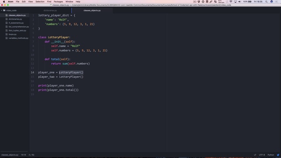Image resolution: width=281 pixels, height=158 pixels.
Task: Click 'lottery_player_dict = {' code line
Action: click(57, 15)
